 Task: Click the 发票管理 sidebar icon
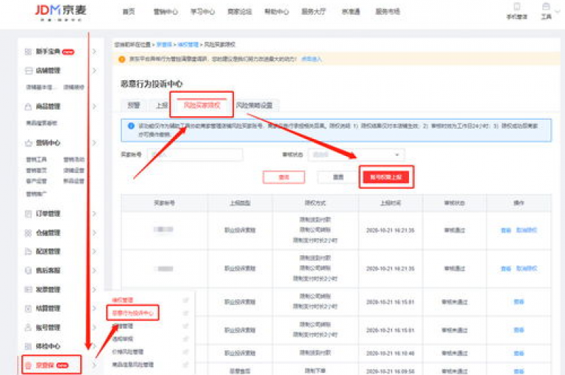(x=28, y=290)
